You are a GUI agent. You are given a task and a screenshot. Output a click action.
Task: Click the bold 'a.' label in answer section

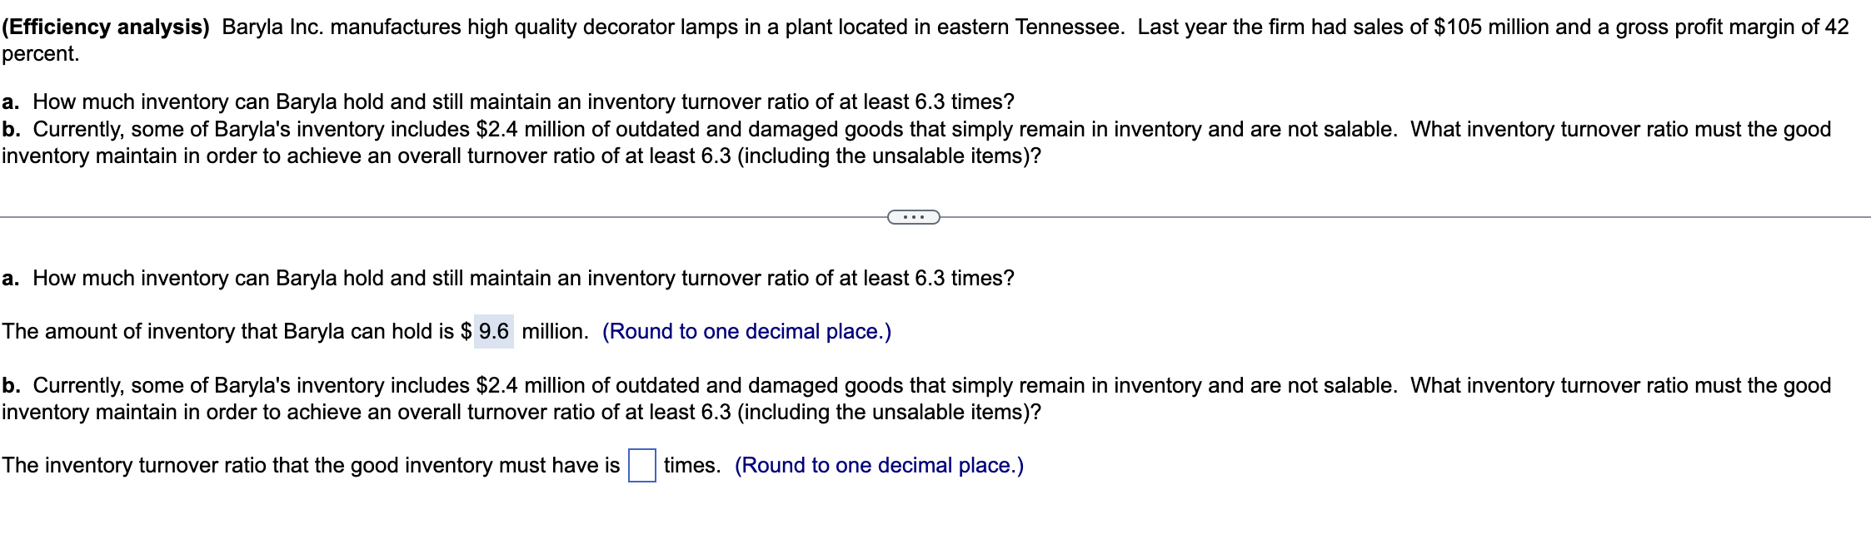point(10,279)
